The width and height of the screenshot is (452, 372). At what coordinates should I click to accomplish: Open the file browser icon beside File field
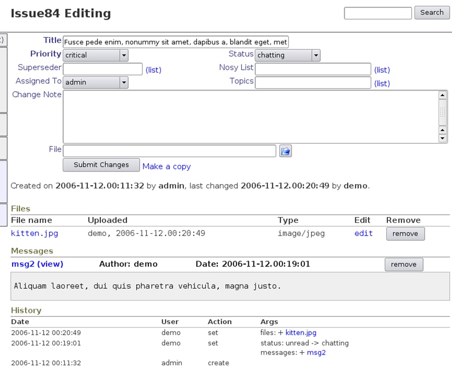click(285, 151)
